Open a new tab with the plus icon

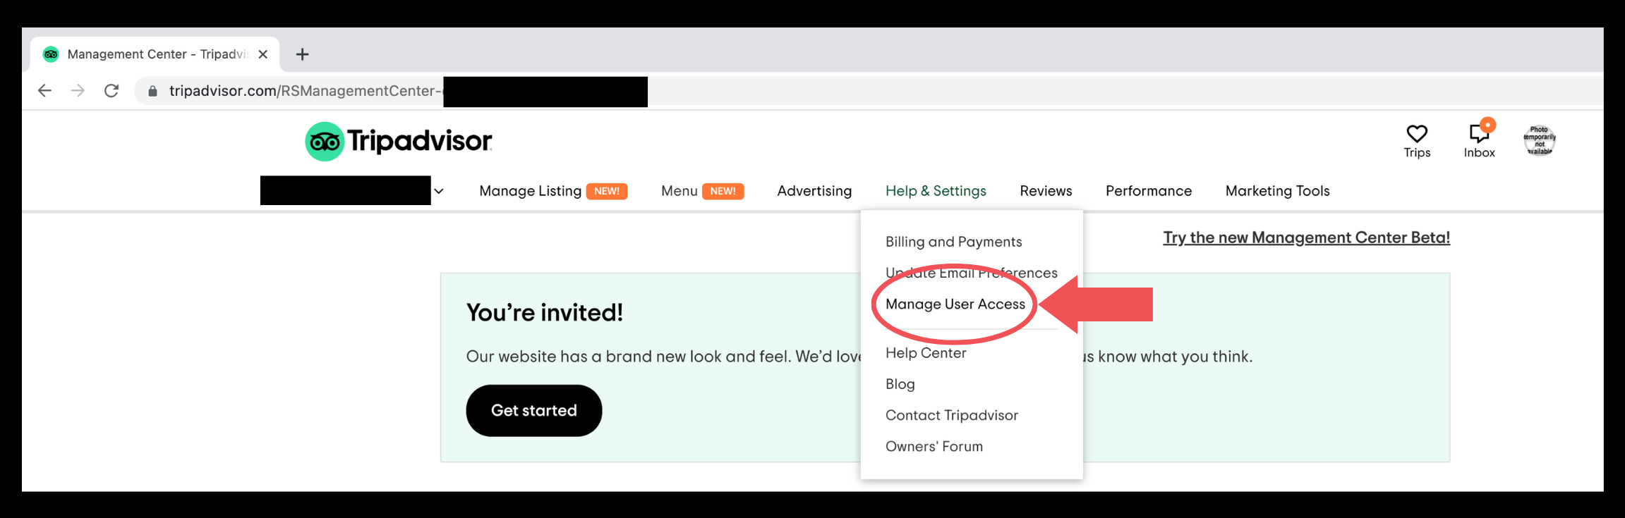point(302,54)
